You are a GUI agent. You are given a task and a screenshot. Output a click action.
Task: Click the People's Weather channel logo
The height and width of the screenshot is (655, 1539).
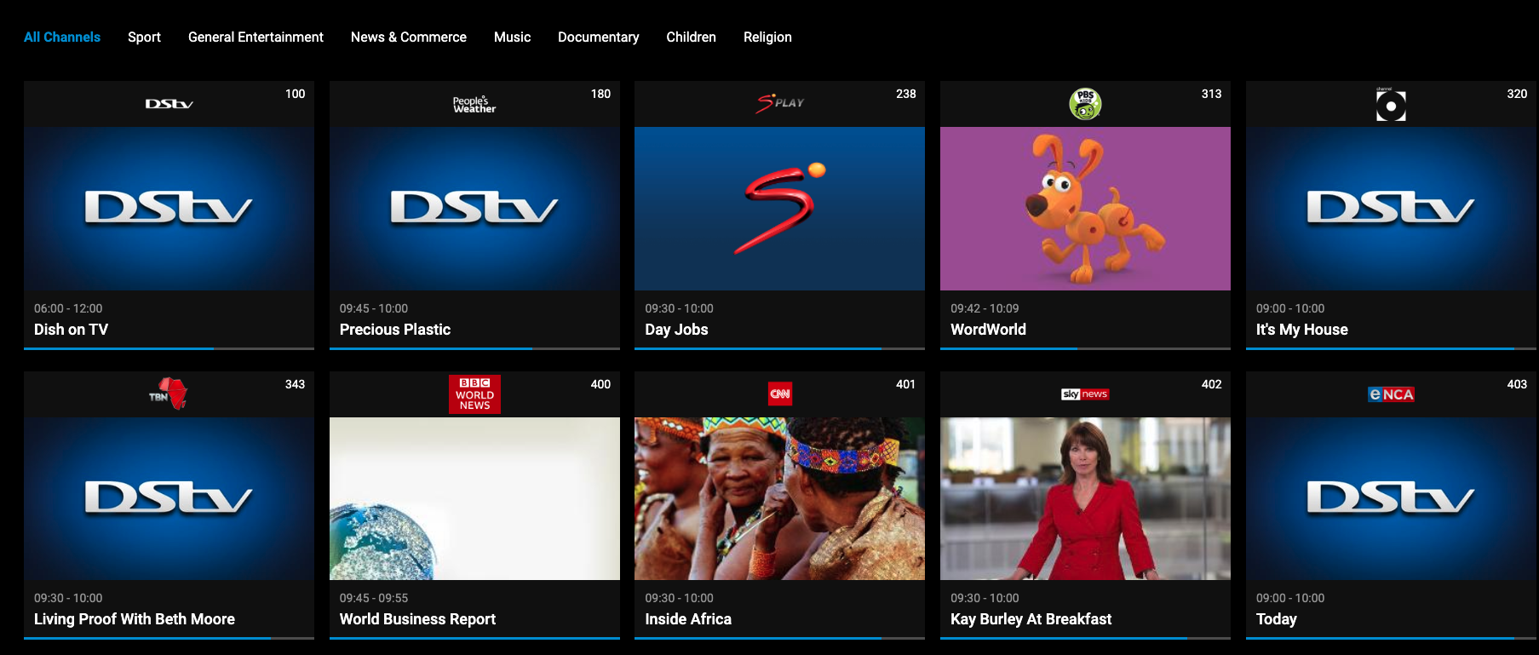tap(474, 104)
